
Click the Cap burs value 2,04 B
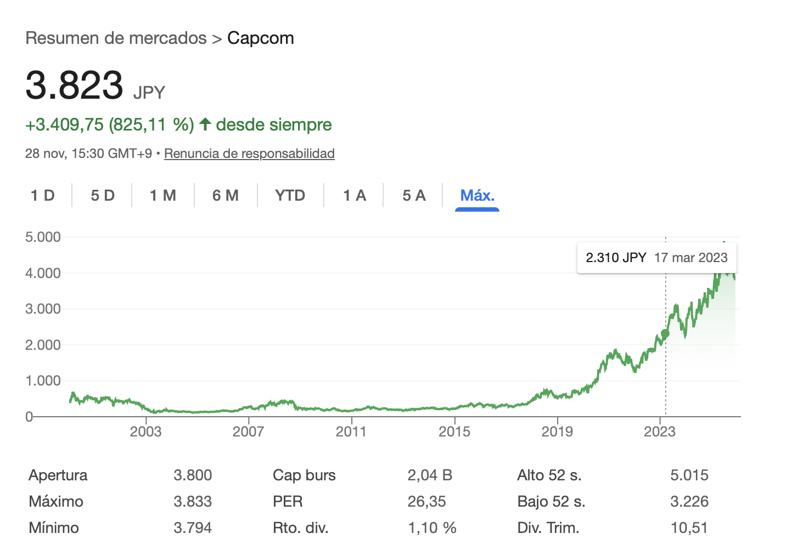point(430,475)
